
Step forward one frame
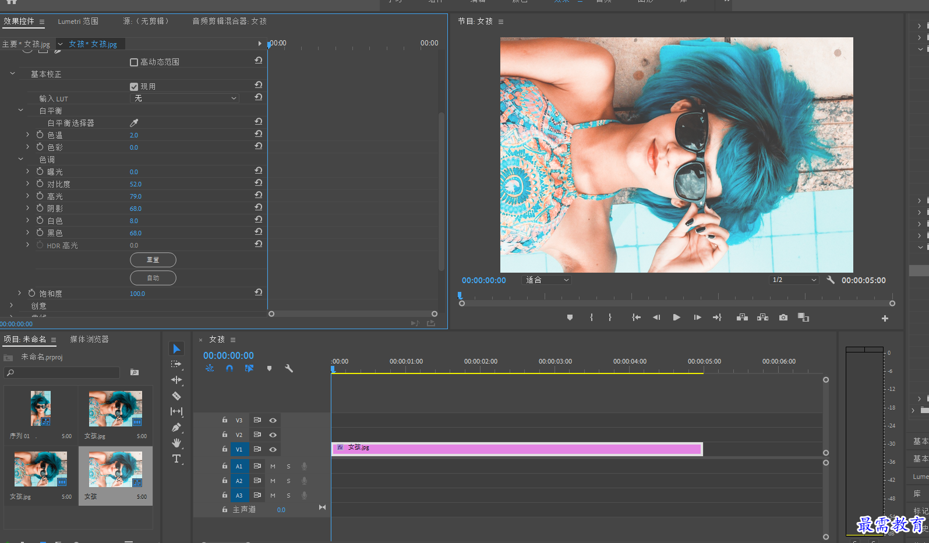[697, 318]
